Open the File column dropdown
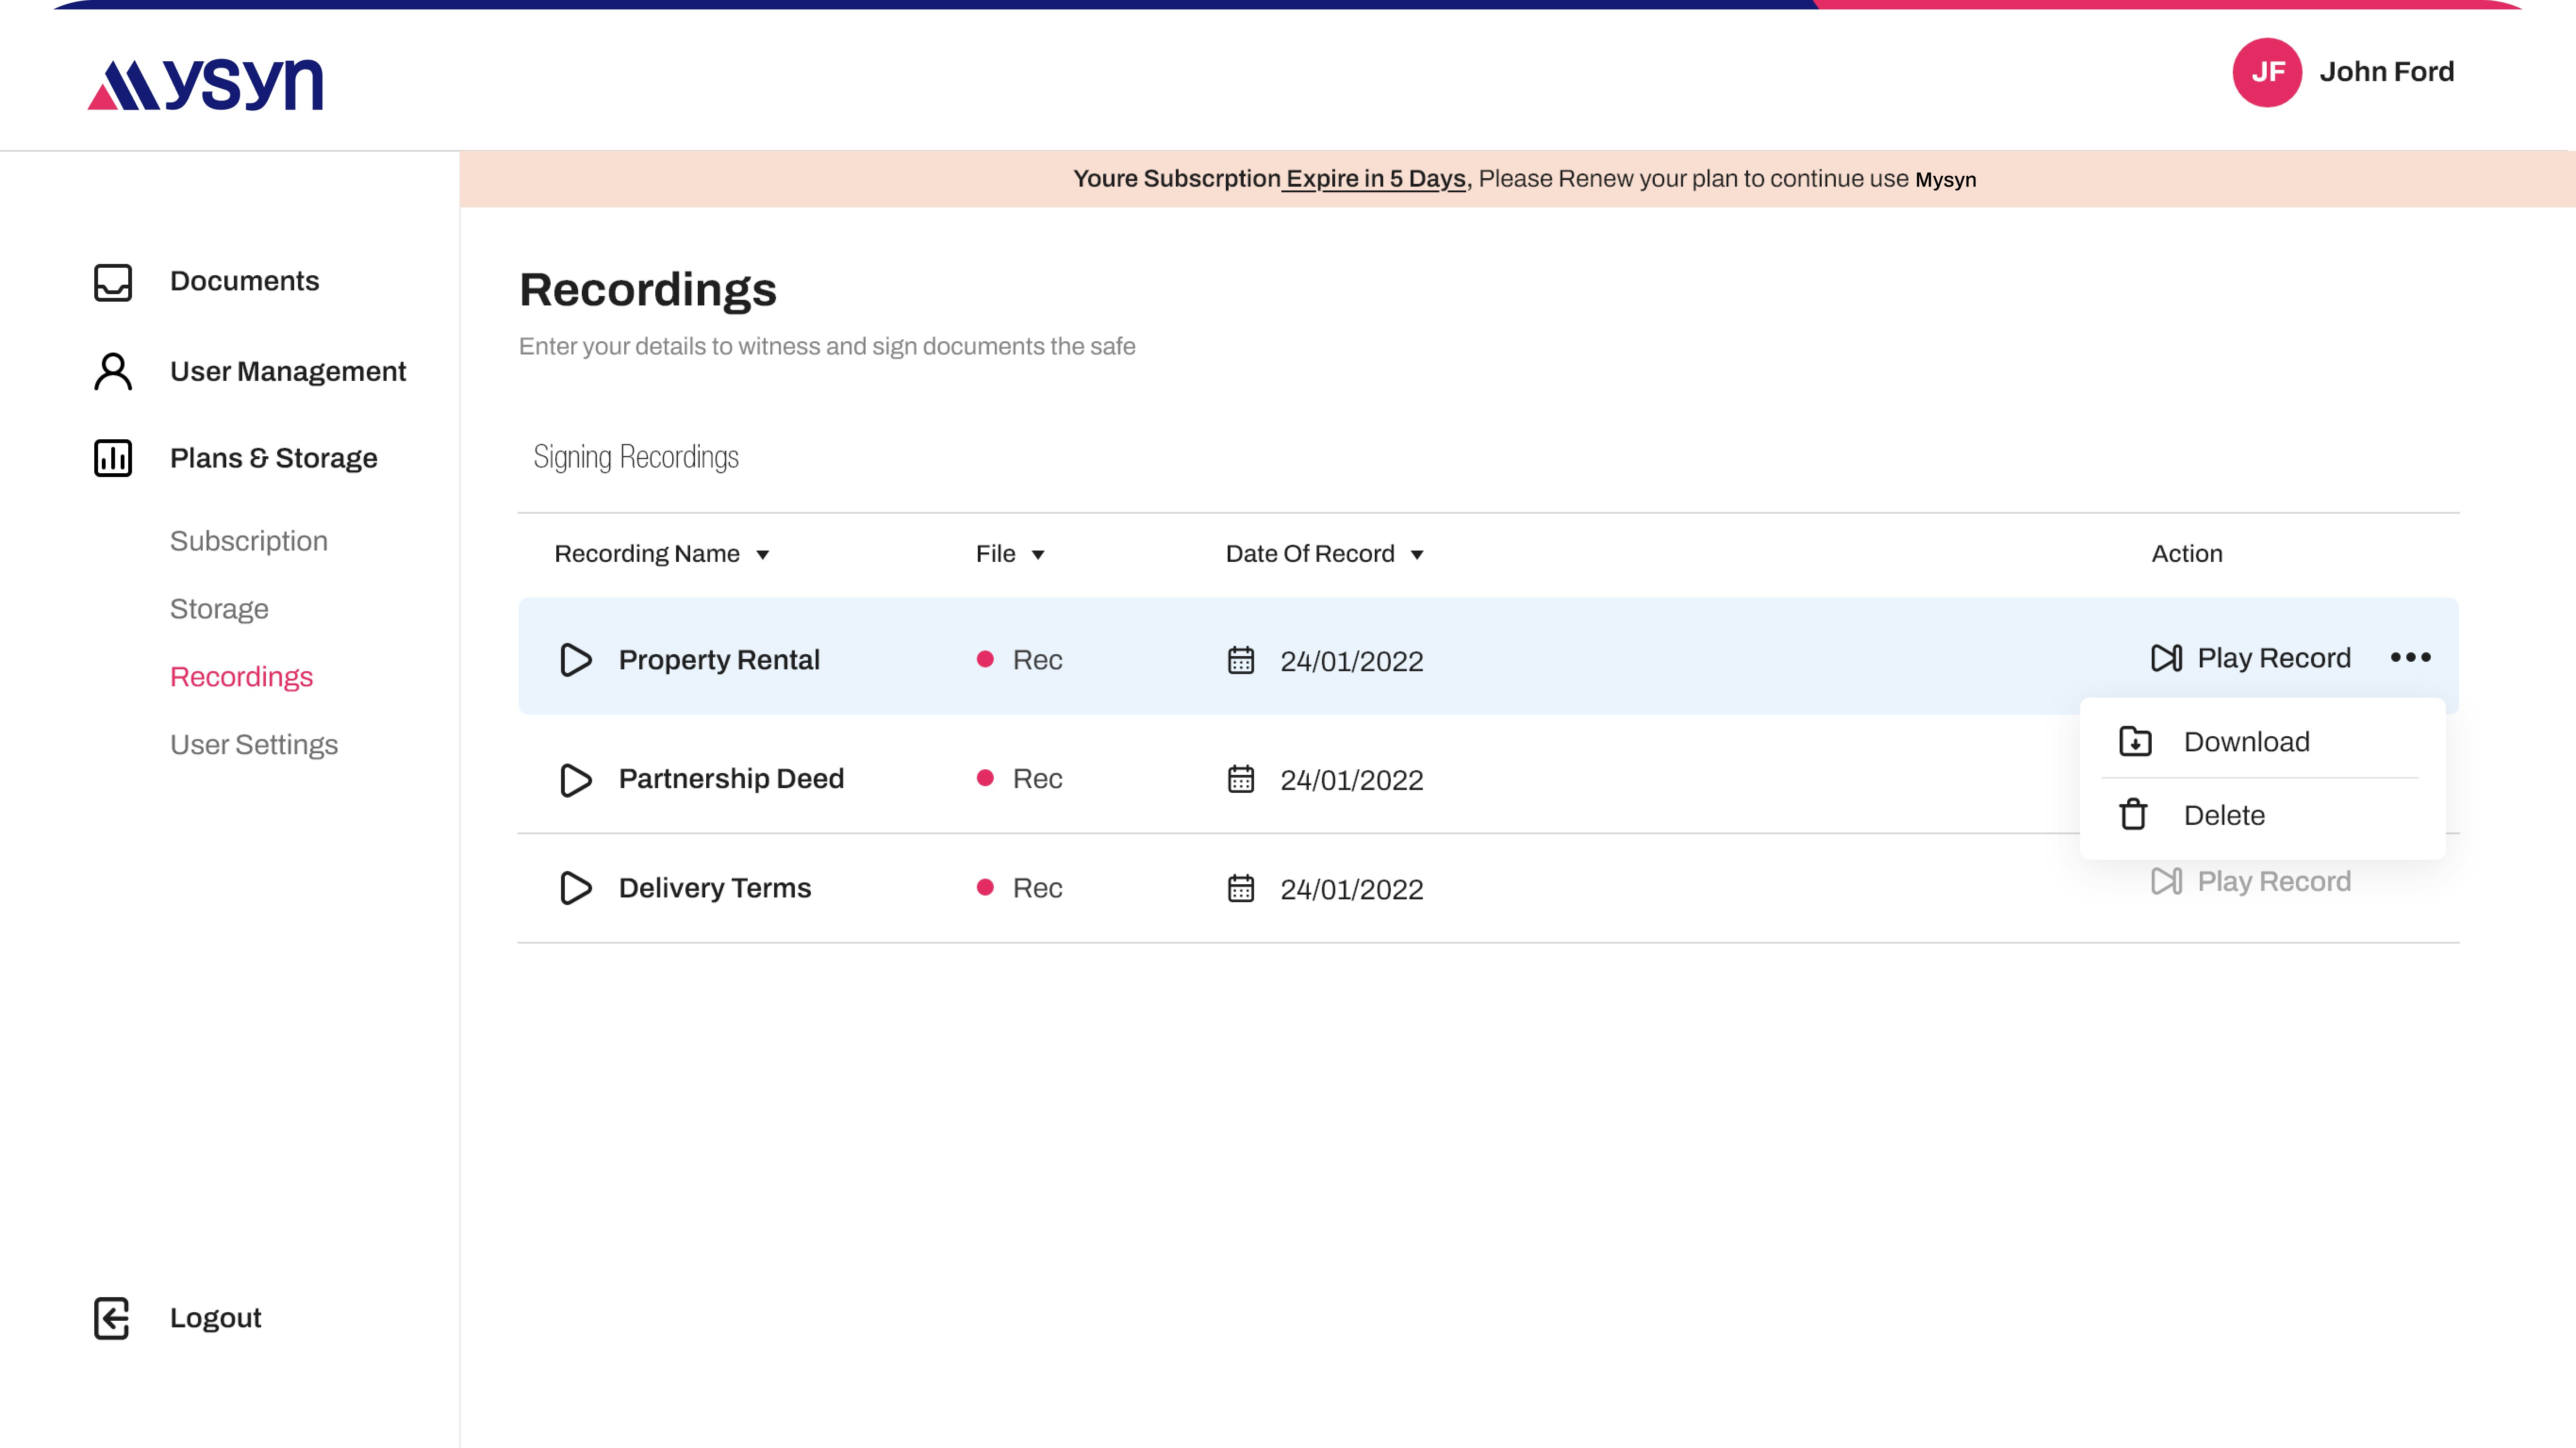The height and width of the screenshot is (1448, 2576). point(1038,555)
